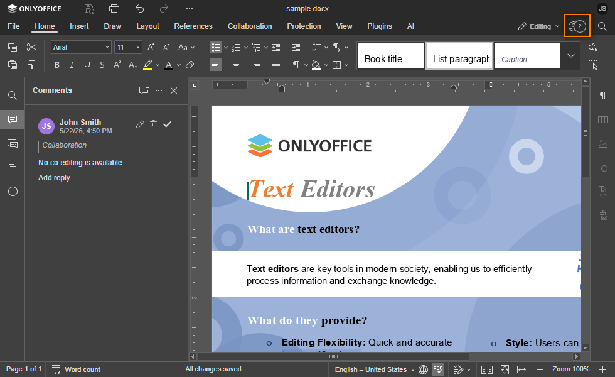Image resolution: width=615 pixels, height=377 pixels.
Task: Toggle spell checking in status bar
Action: [438, 369]
